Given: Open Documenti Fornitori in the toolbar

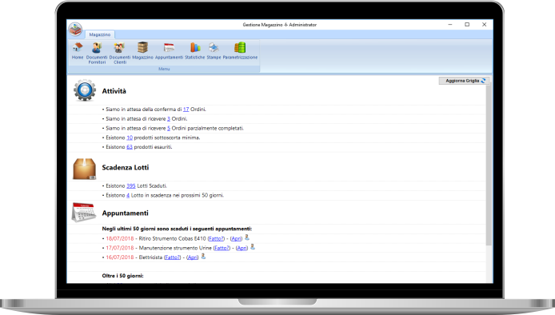Looking at the screenshot, I should coord(97,53).
